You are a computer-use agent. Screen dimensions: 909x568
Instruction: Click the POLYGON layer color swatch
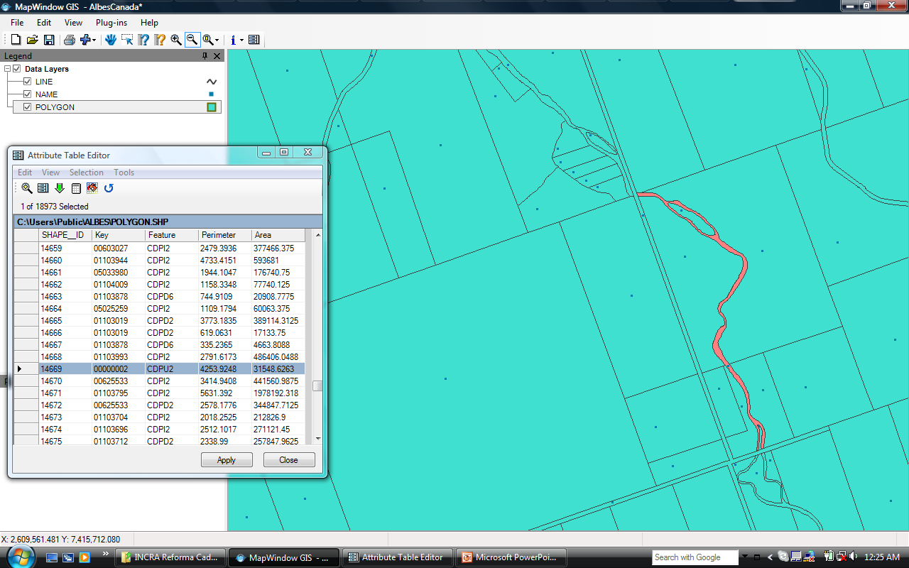point(211,107)
